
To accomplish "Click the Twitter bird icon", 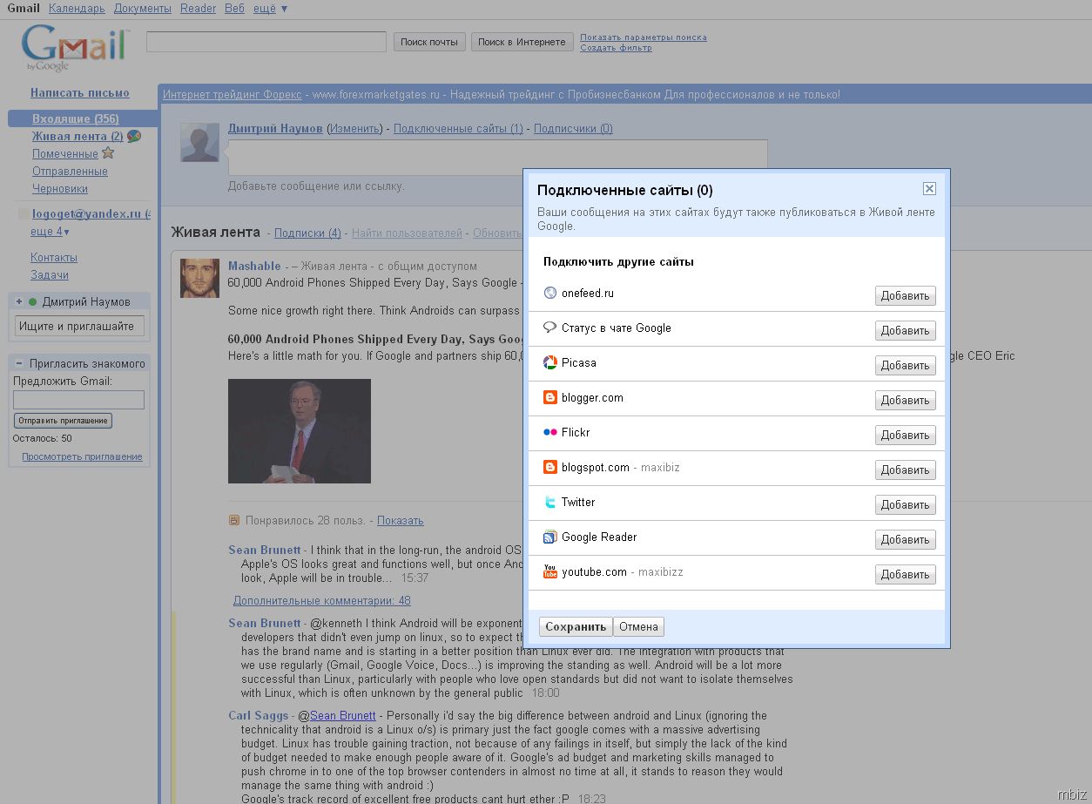I will [549, 503].
